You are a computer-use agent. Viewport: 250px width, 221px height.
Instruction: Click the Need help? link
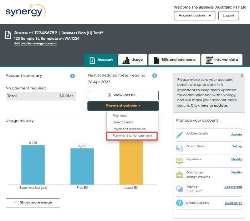[234, 203]
